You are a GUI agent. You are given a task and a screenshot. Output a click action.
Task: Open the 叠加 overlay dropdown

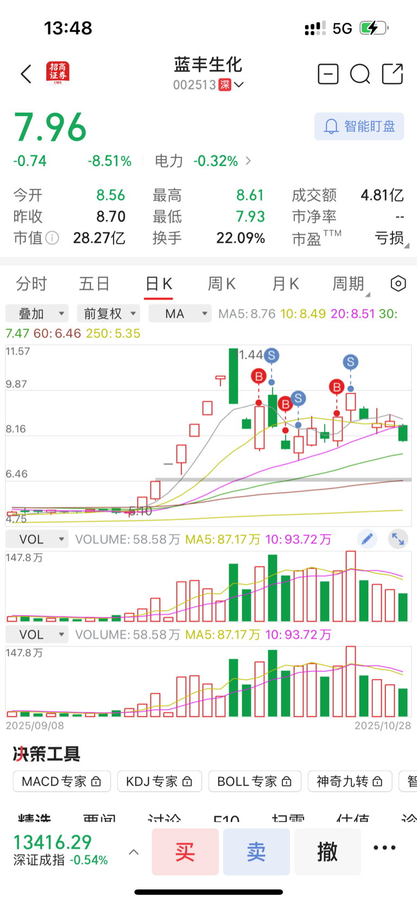point(37,314)
